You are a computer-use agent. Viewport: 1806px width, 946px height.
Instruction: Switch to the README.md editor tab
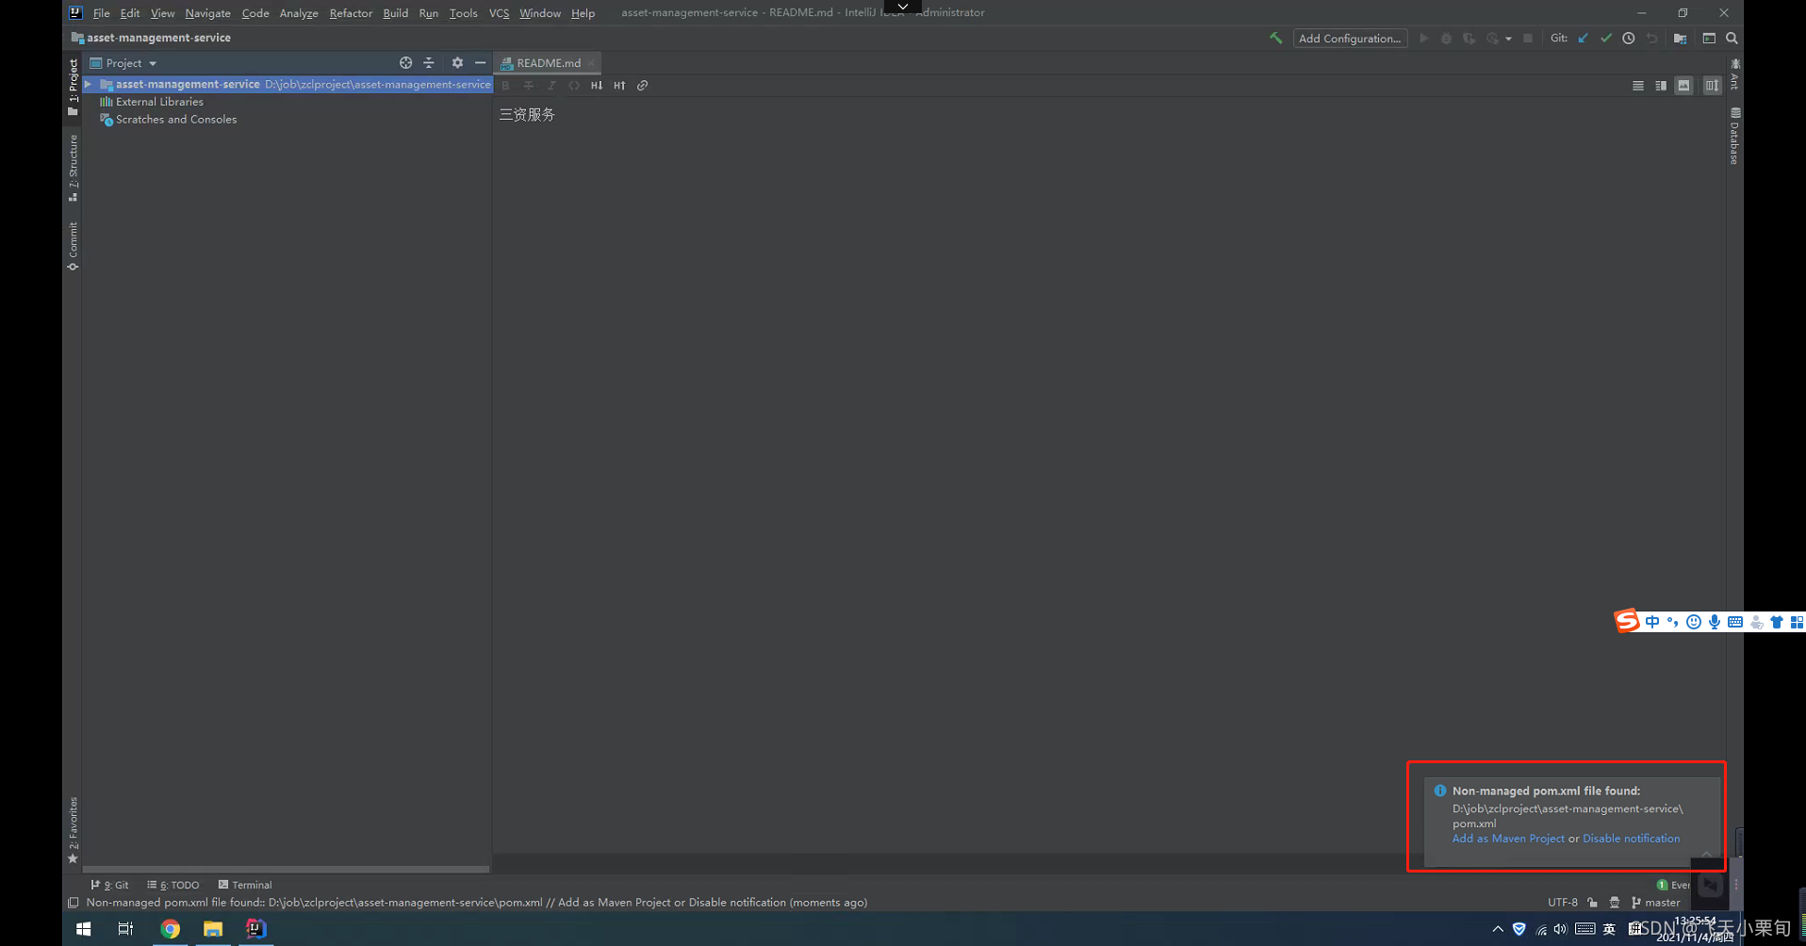(x=548, y=63)
